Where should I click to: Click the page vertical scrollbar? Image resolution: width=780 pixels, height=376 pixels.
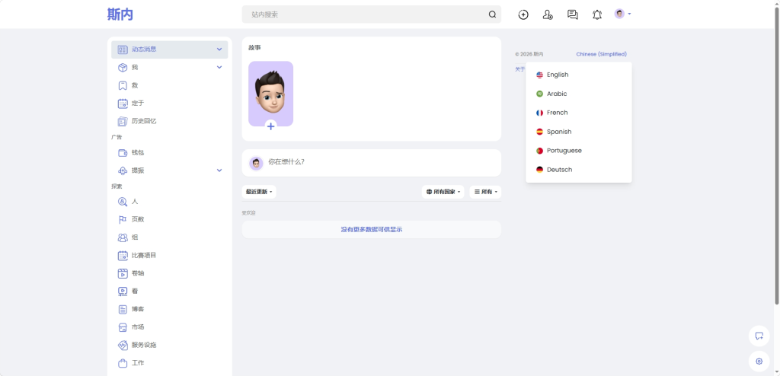pos(777,155)
